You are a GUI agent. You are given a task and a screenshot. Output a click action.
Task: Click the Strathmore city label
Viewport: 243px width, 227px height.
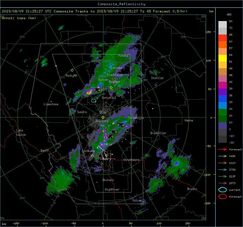click(131, 160)
